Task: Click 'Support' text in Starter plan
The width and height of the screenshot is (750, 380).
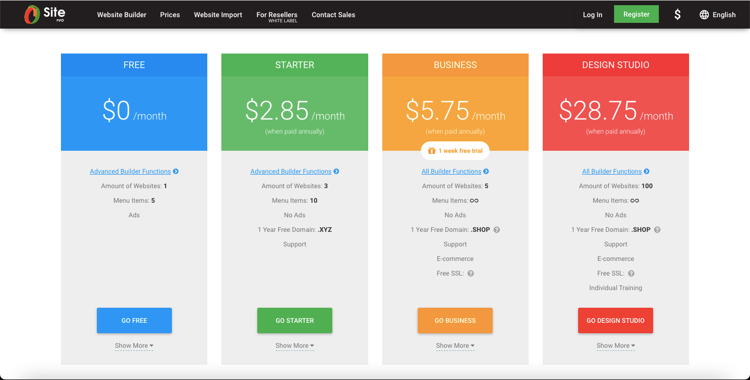Action: click(295, 244)
